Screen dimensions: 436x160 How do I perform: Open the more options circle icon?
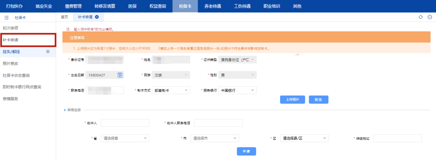430,17
